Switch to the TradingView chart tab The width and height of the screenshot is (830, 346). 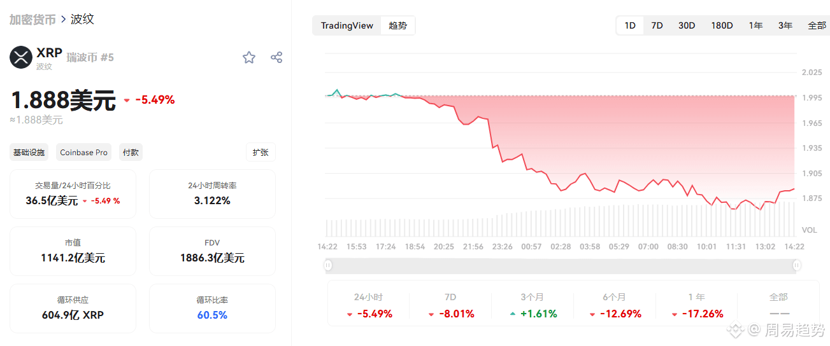(347, 25)
